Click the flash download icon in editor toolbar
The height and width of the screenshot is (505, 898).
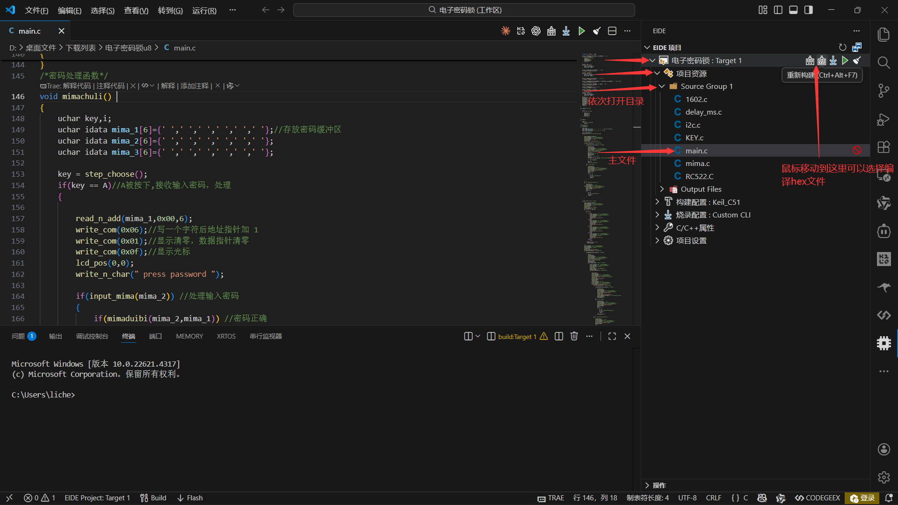pyautogui.click(x=566, y=31)
